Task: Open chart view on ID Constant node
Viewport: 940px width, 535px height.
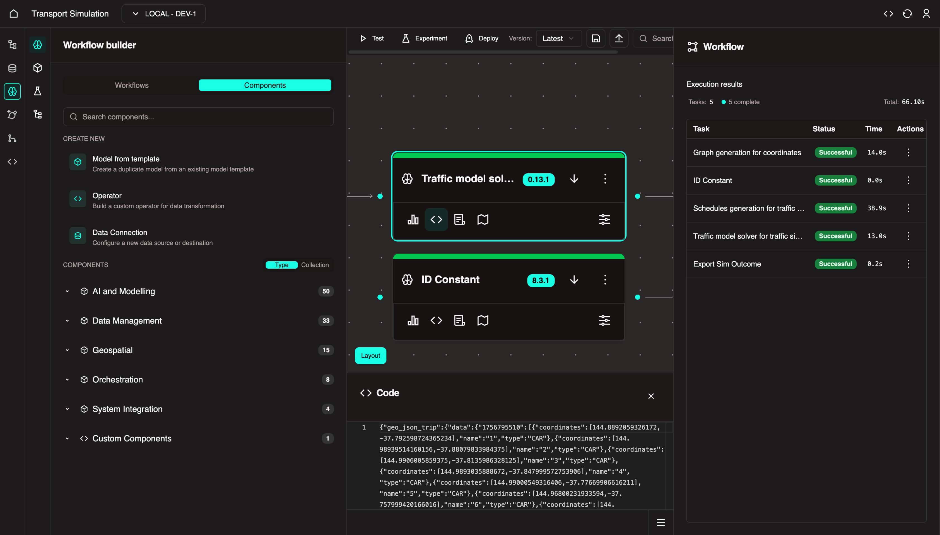Action: click(x=413, y=320)
